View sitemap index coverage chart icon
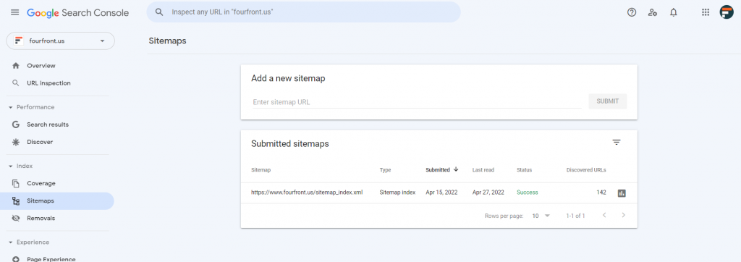 click(x=622, y=193)
